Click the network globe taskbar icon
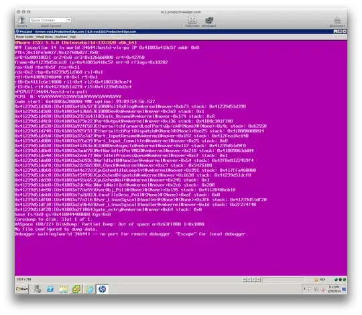The image size is (362, 315). coord(89,289)
